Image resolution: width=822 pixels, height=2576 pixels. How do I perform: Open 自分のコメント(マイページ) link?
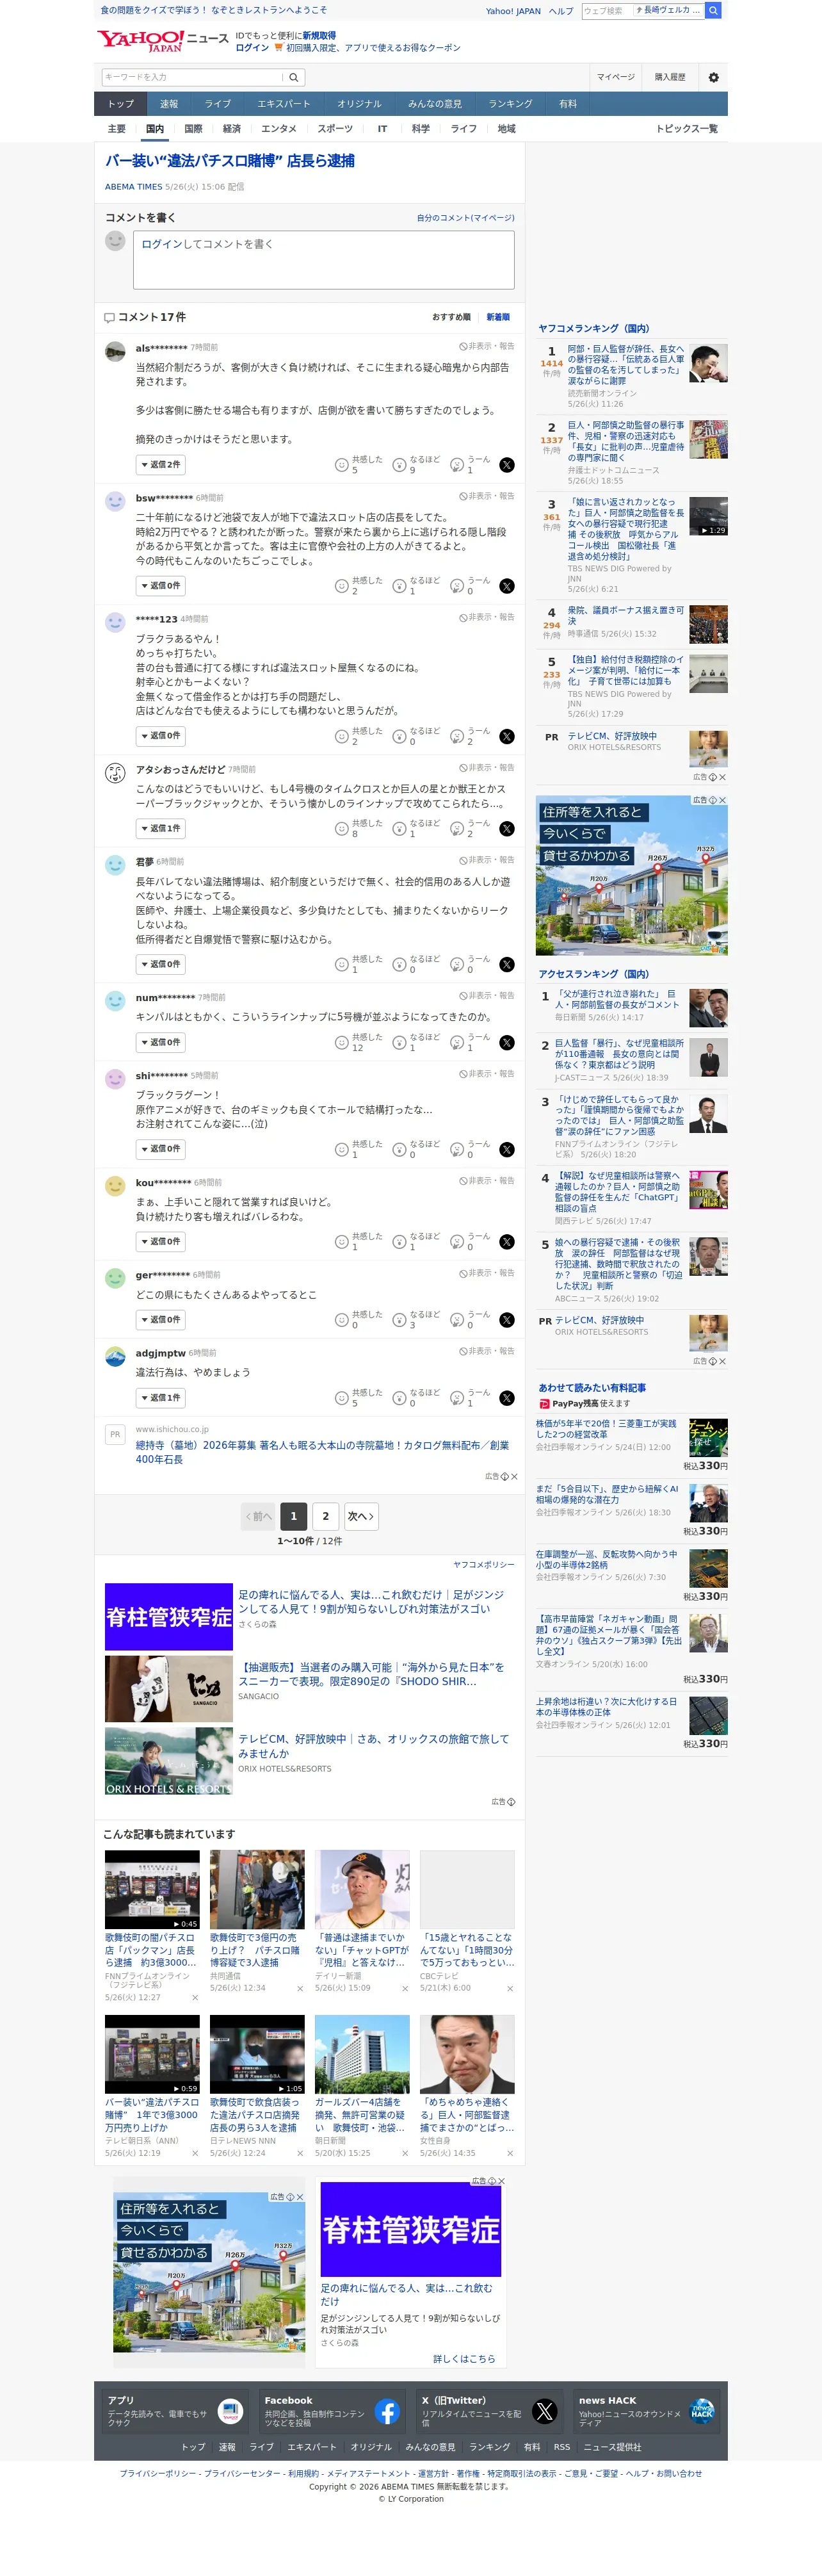point(466,218)
